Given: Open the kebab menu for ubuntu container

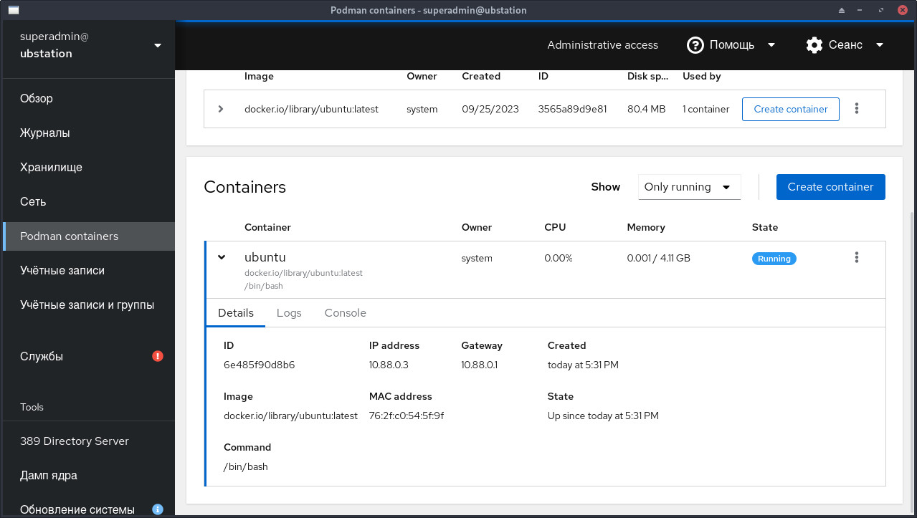Looking at the screenshot, I should (857, 258).
